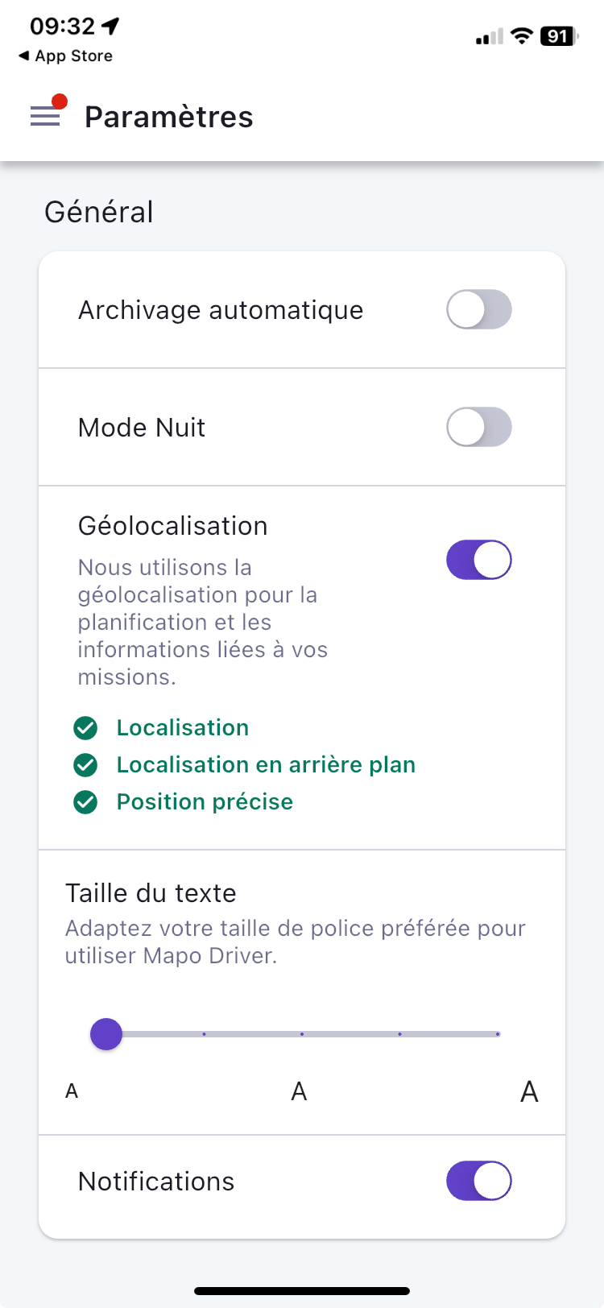The height and width of the screenshot is (1308, 604).
Task: Tap the check icon beside Position précise
Action: (85, 802)
